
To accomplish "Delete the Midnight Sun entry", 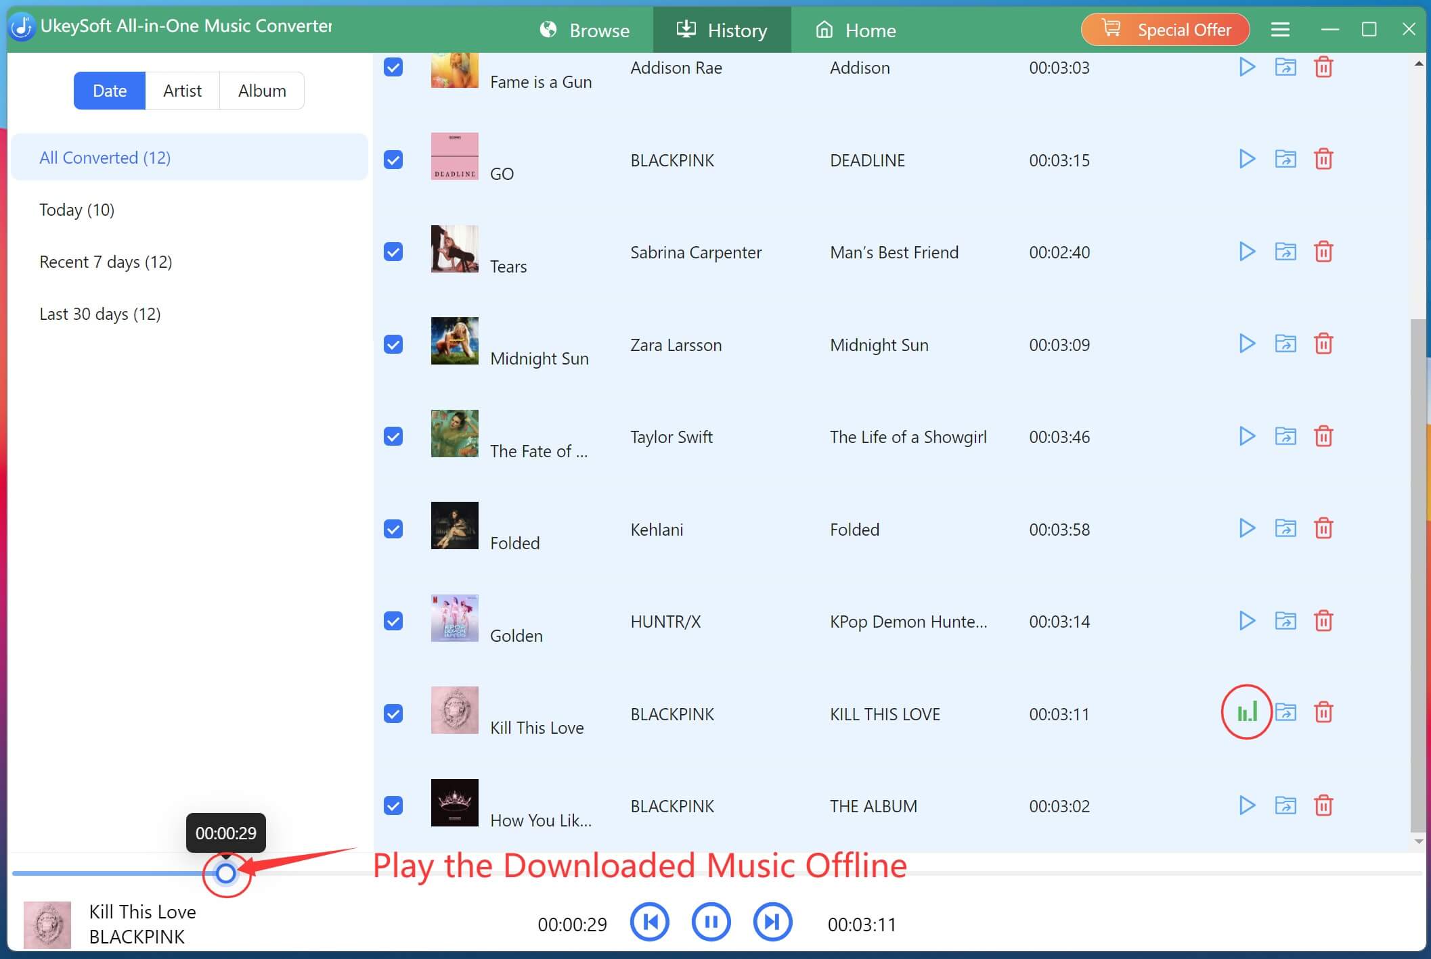I will [1323, 344].
